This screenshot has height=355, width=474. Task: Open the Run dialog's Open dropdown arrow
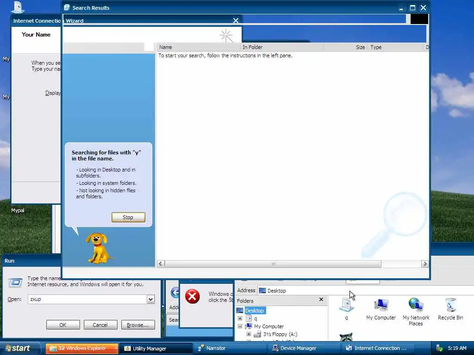[150, 299]
